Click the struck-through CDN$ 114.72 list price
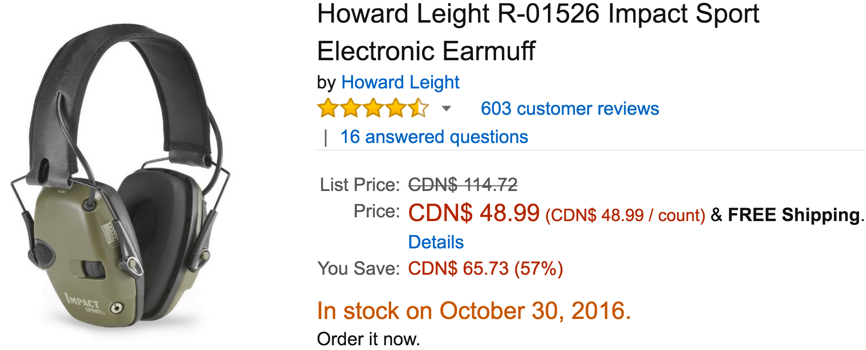The width and height of the screenshot is (866, 350). 463,184
